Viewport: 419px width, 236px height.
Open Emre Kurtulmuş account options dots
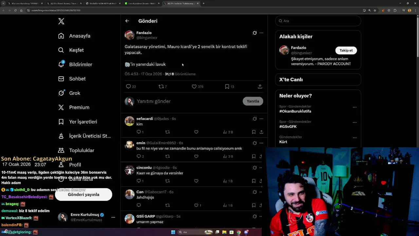(x=113, y=217)
